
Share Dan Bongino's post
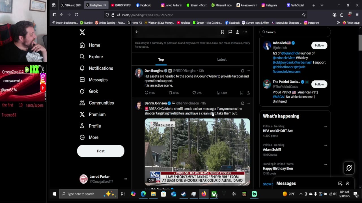click(248, 93)
